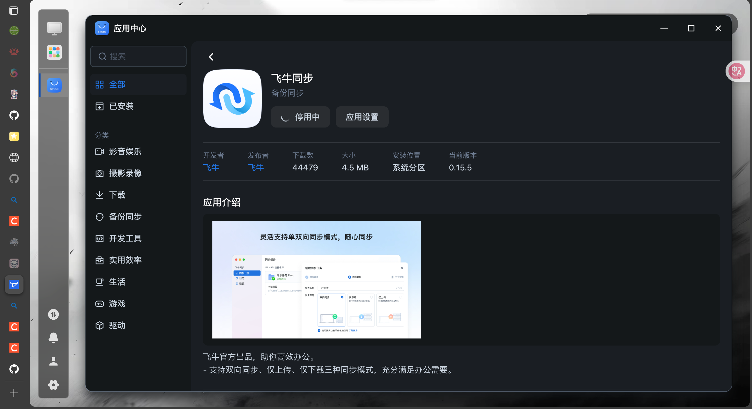The image size is (752, 409).
Task: Select the 游戏 category
Action: 138,304
